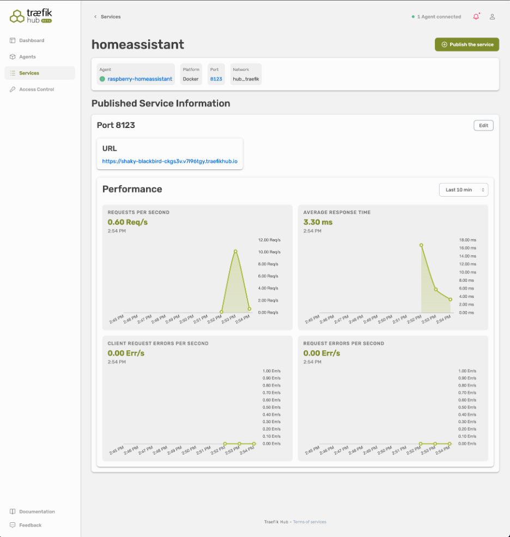510x537 pixels.
Task: Click the Traefik Hub logo
Action: click(31, 16)
